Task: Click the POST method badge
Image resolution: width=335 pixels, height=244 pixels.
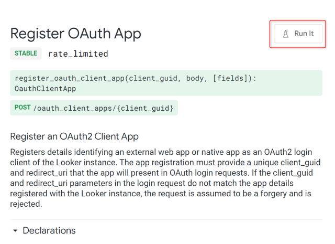Action: pyautogui.click(x=23, y=108)
